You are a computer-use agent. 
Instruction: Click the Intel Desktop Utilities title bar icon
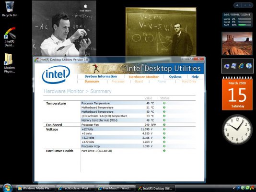[x=36, y=60]
